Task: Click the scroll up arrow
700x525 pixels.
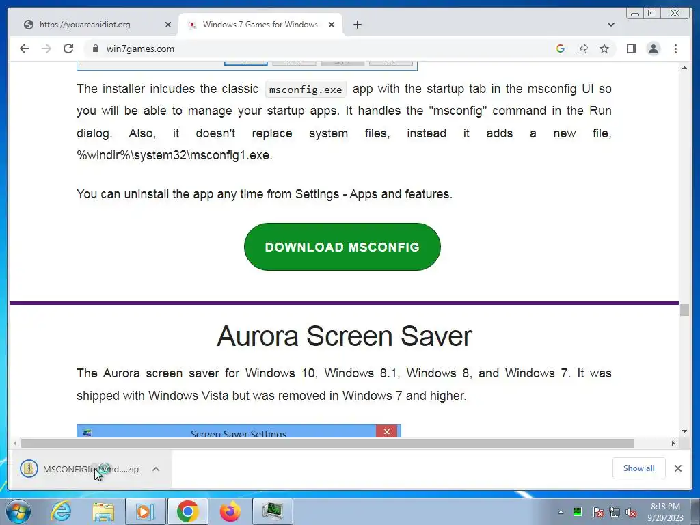Action: pos(684,68)
